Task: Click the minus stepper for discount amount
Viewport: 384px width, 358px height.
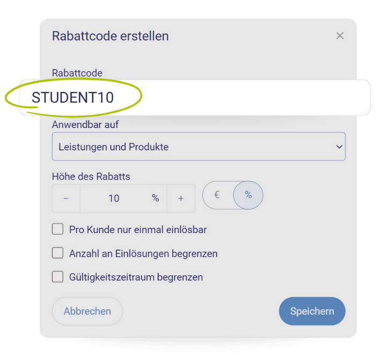Action: [66, 198]
